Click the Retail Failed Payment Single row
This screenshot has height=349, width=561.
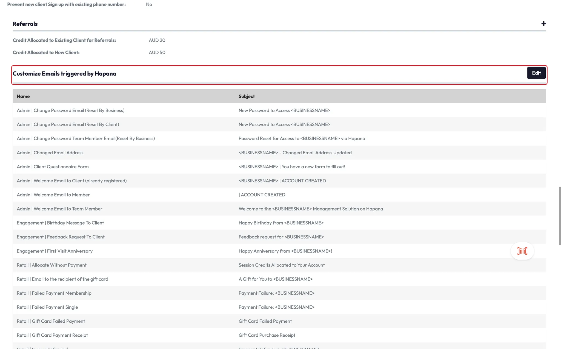click(x=47, y=307)
